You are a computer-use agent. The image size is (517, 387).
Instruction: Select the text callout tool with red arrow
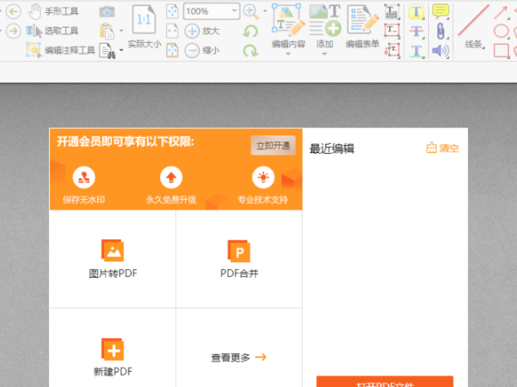392,50
